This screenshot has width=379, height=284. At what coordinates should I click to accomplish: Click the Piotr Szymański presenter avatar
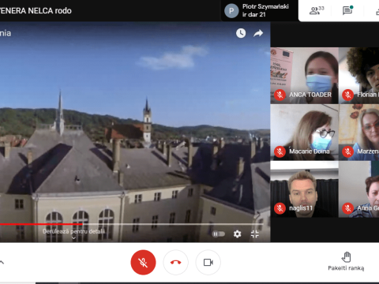coord(231,11)
